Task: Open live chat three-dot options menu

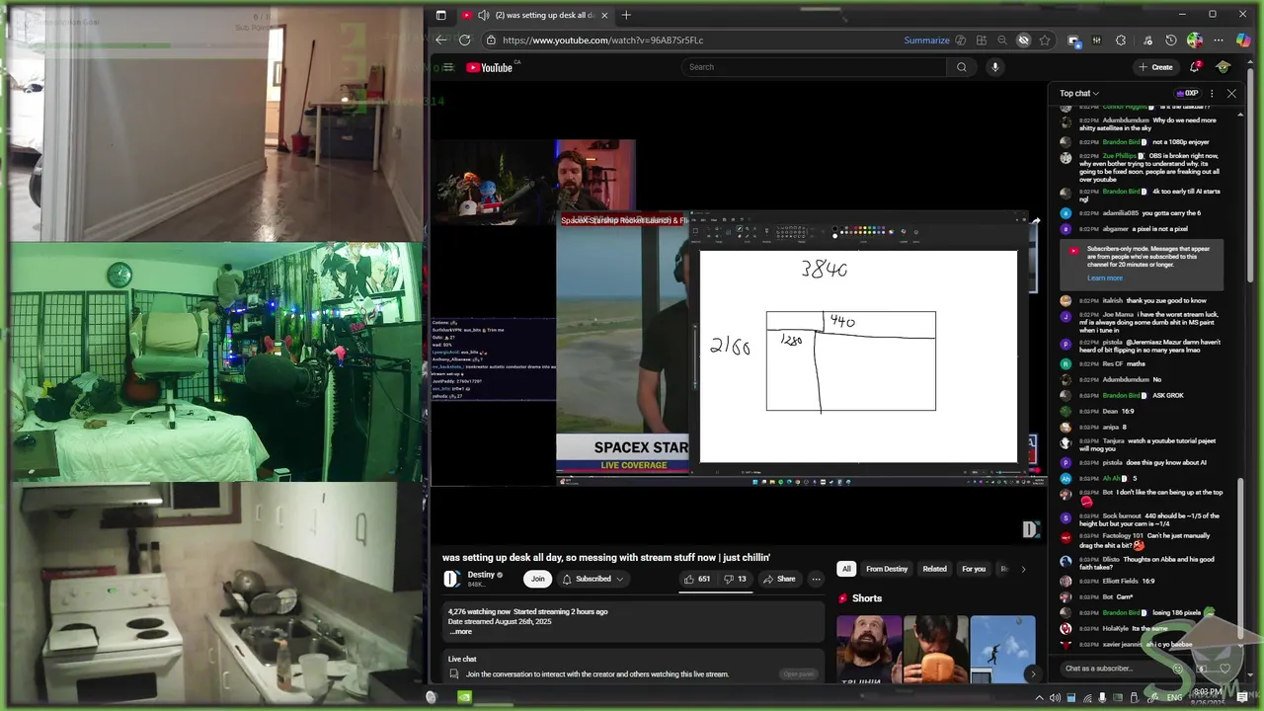Action: (1213, 94)
